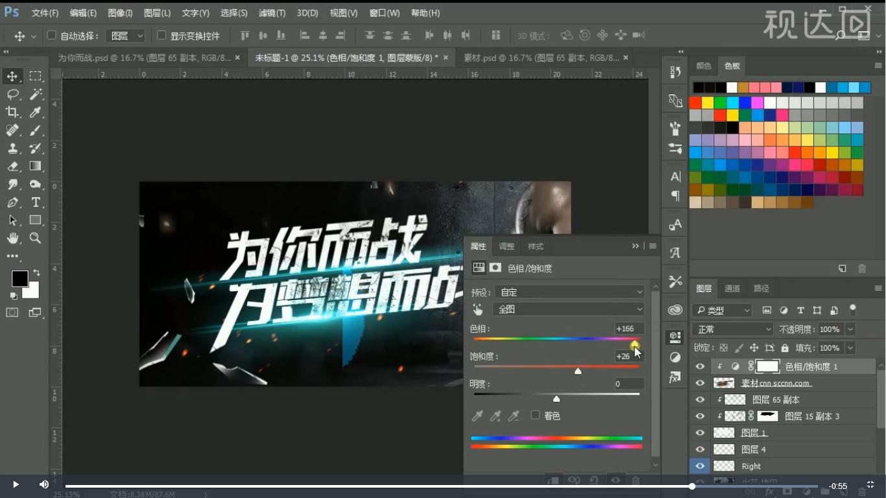Activate the on-image targeted adjustment hand icon

(x=477, y=309)
